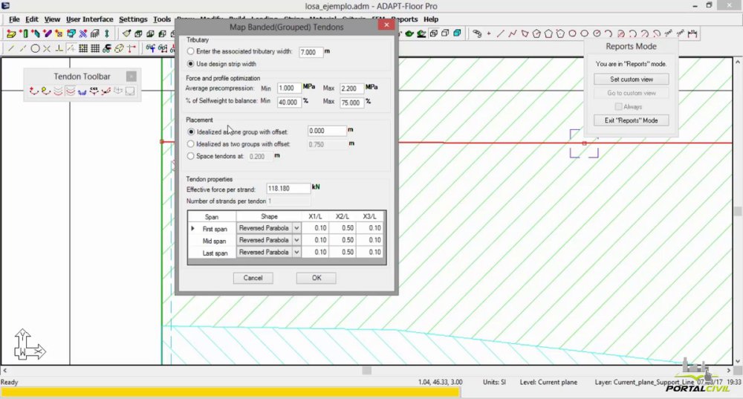Click the horizontal scrollbar thumb
Screen dimensions: 743x399
(x=367, y=370)
